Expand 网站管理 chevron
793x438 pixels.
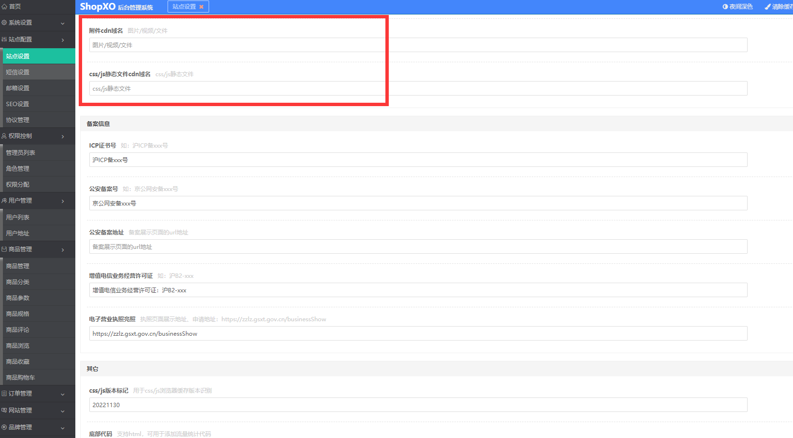(x=63, y=411)
